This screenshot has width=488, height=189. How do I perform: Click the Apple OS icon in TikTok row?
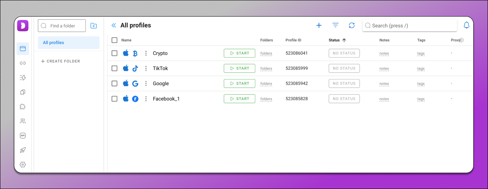126,68
